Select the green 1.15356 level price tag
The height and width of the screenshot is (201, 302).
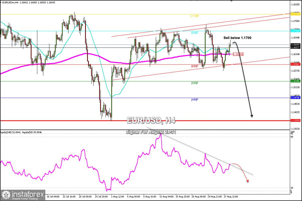(295, 81)
